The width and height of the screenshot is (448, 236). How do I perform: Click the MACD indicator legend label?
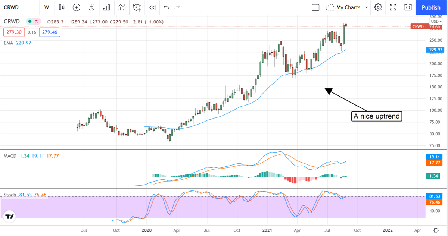coord(10,156)
